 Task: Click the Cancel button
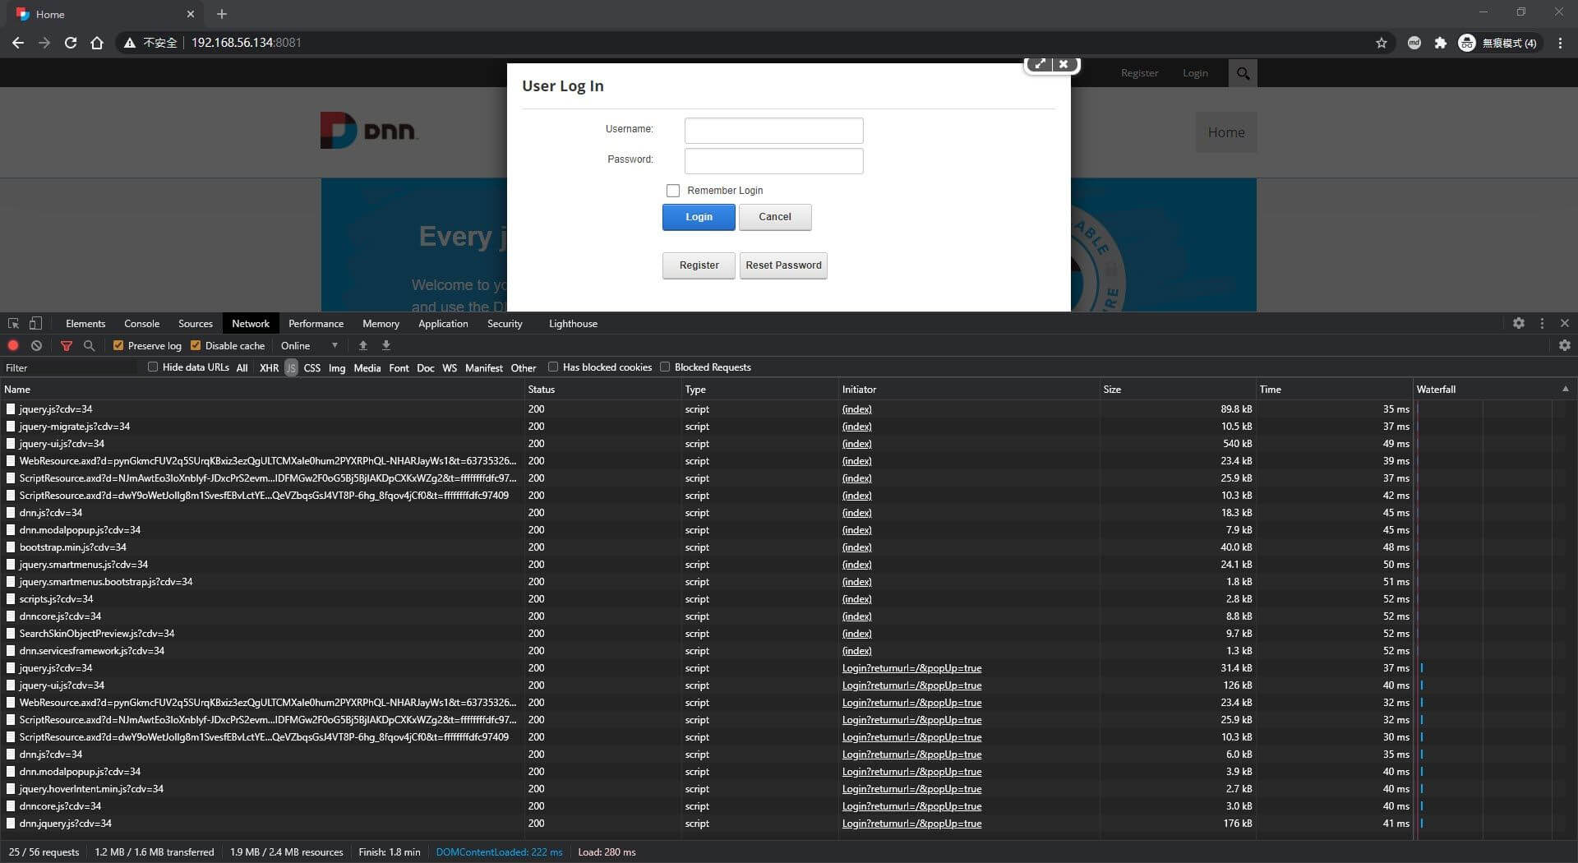[x=775, y=217]
